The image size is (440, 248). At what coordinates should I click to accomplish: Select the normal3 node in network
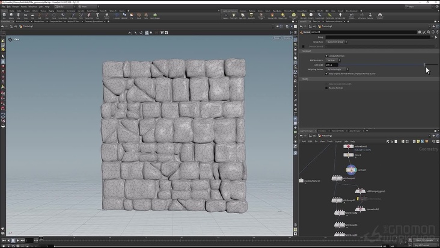pyautogui.click(x=351, y=170)
